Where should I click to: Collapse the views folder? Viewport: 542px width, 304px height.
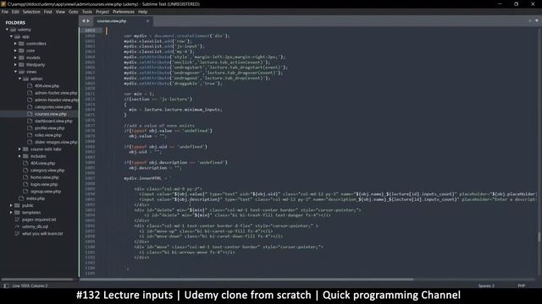click(15, 72)
